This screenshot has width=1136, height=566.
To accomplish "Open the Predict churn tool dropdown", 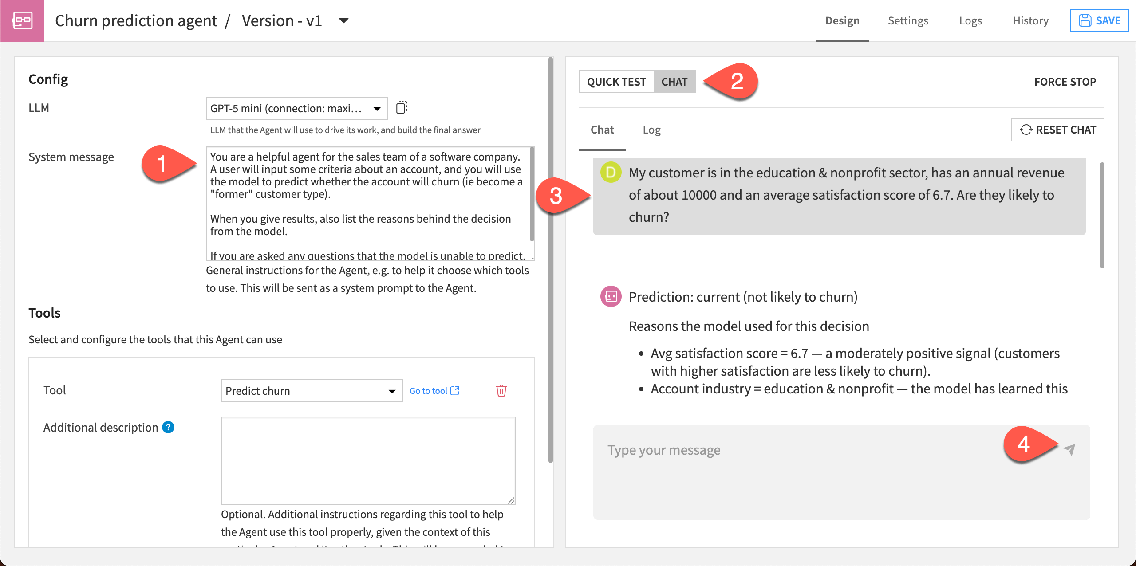I will [312, 391].
